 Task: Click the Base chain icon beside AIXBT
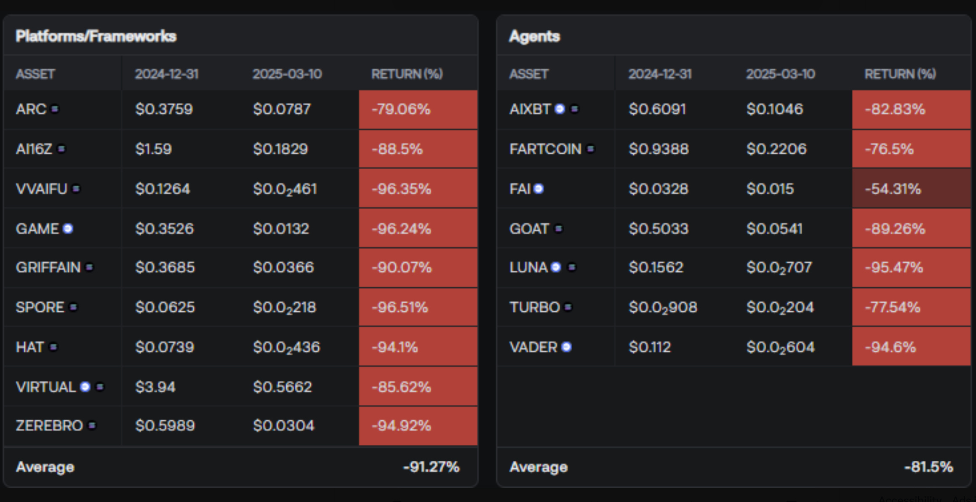click(x=560, y=109)
